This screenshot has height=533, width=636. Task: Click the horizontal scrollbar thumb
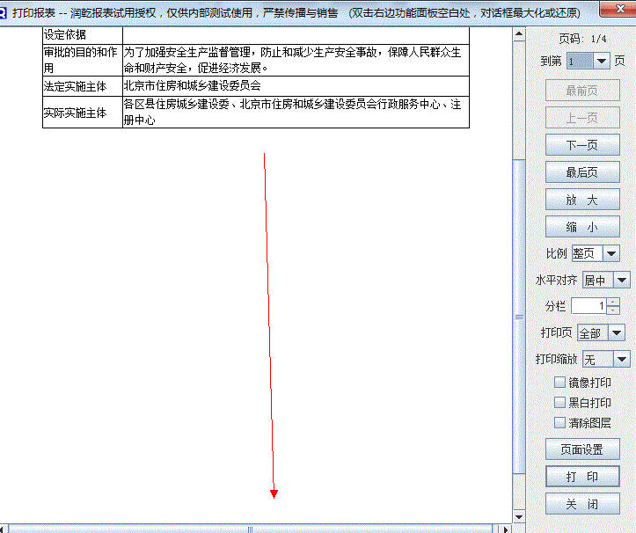point(250,529)
